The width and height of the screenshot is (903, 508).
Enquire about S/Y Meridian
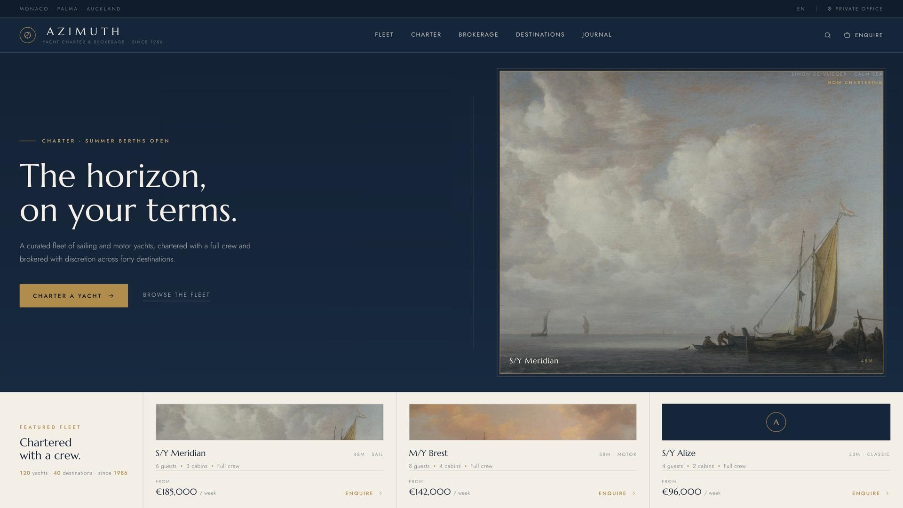[364, 493]
